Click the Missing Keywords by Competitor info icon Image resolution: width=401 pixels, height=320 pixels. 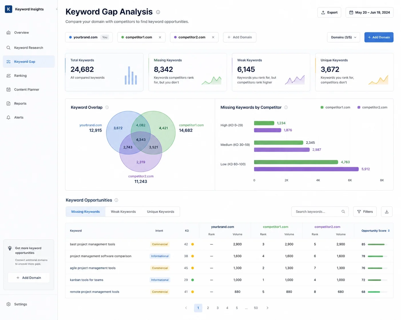[x=286, y=108]
